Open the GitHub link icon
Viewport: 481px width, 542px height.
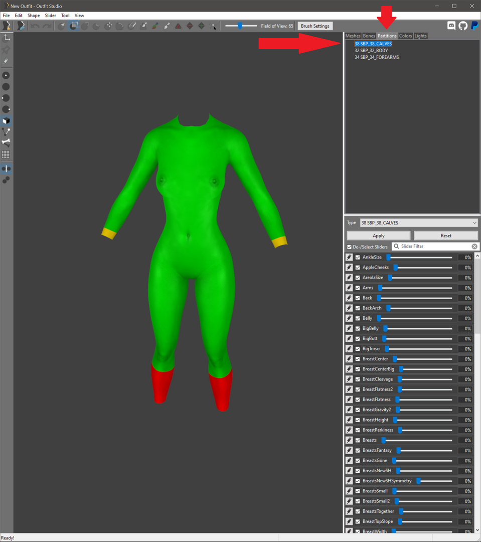(463, 26)
